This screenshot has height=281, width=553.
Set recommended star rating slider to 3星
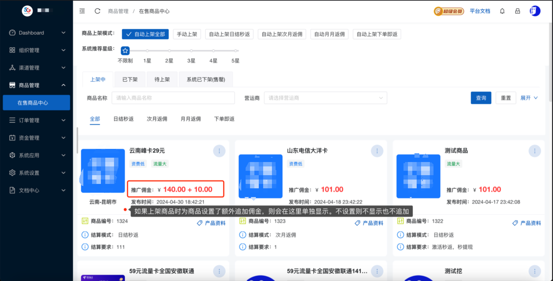coord(191,51)
